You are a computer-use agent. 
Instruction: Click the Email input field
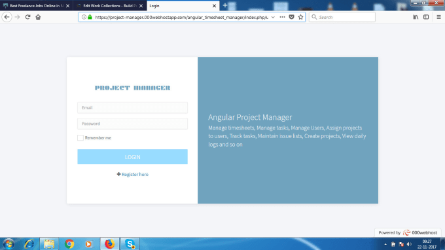click(x=133, y=107)
